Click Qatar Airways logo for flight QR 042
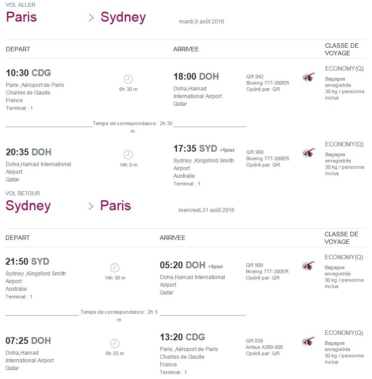Image resolution: width=372 pixels, height=379 pixels. [309, 77]
